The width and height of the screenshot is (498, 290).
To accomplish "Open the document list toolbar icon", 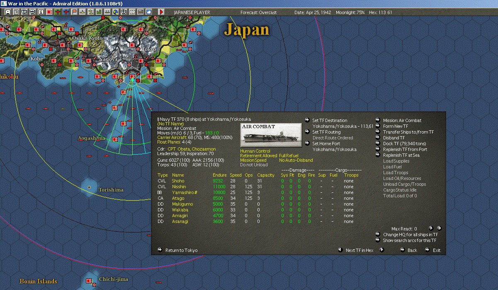I will click(16, 12).
